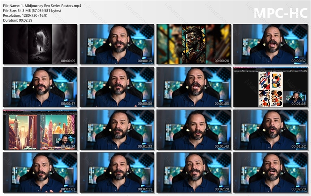This screenshot has width=311, height=196.
Task: Select the stained glass portrait thumbnail 00:00:28
Action: coord(193,44)
